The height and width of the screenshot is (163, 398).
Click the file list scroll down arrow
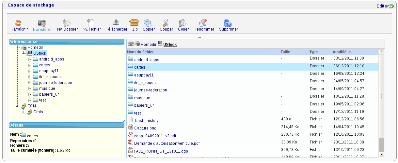(x=381, y=154)
